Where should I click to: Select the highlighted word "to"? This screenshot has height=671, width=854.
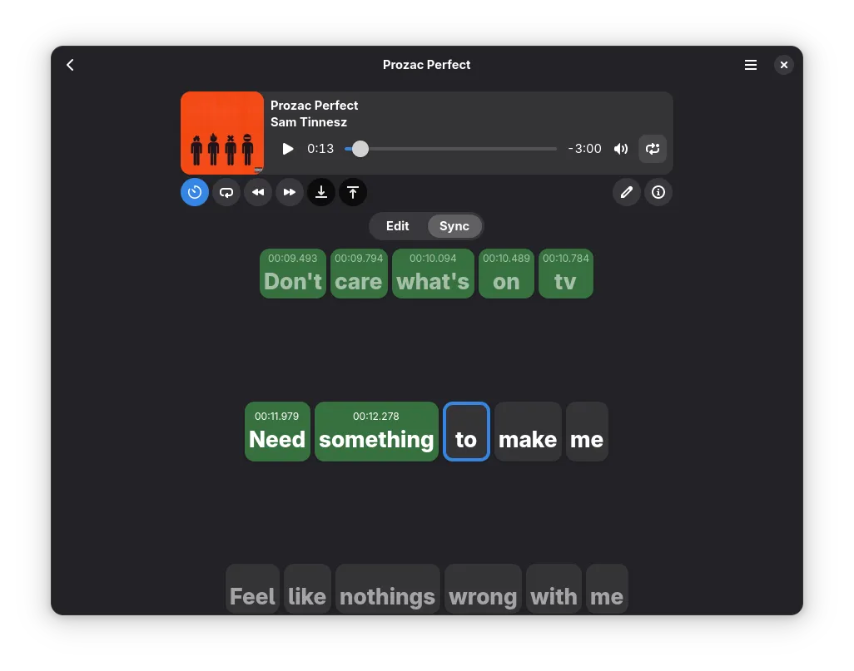pos(466,432)
